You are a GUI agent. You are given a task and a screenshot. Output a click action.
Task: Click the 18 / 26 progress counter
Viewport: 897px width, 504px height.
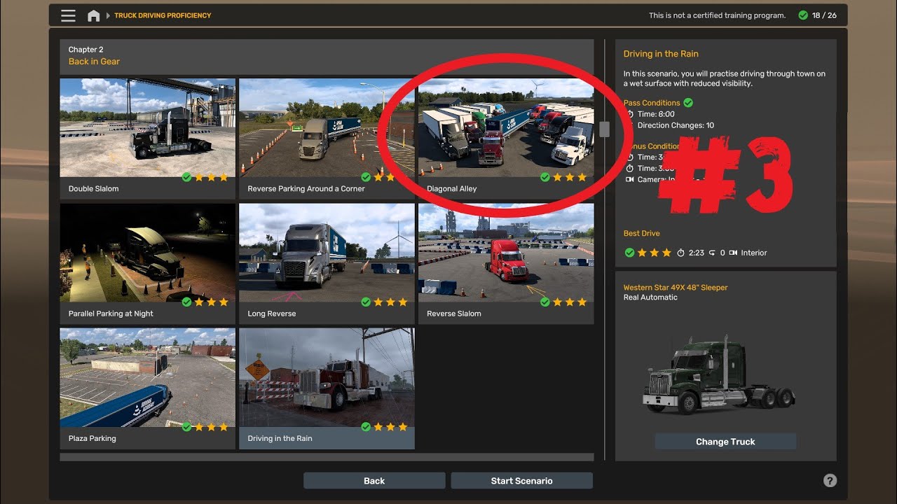(824, 15)
